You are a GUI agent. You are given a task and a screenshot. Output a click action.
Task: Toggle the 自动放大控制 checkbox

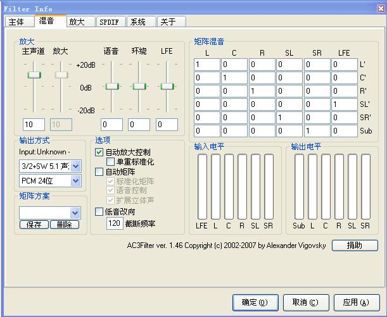tap(99, 152)
